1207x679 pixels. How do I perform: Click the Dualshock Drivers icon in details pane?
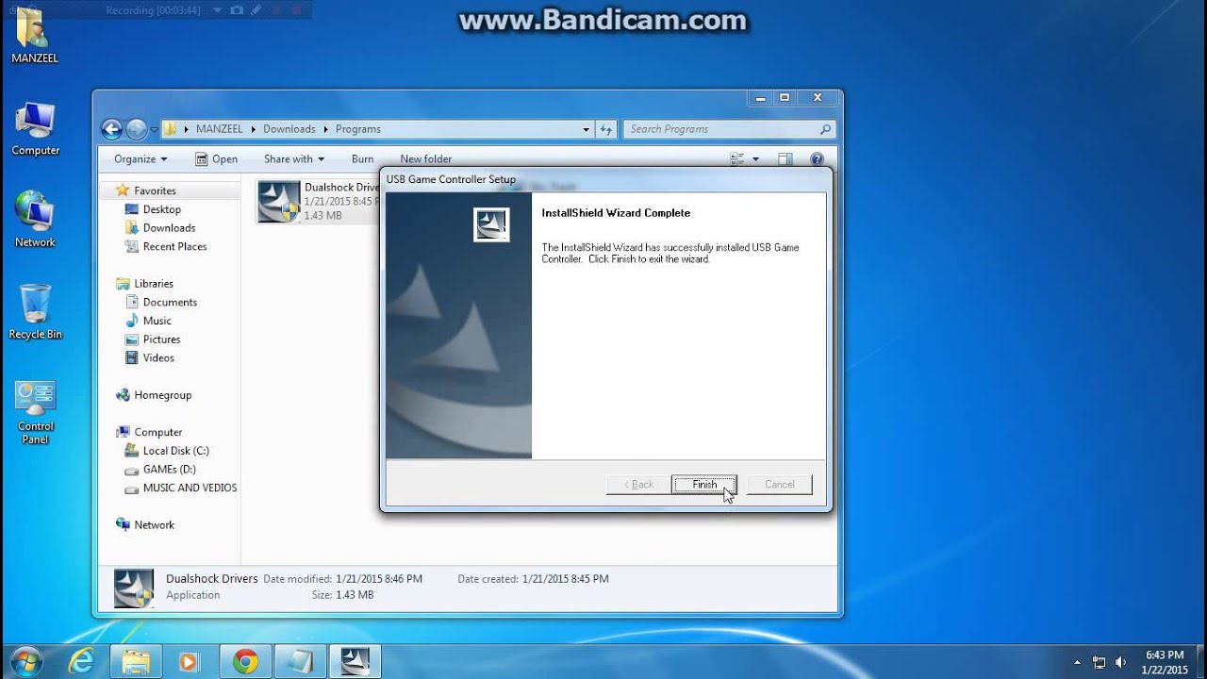[134, 588]
